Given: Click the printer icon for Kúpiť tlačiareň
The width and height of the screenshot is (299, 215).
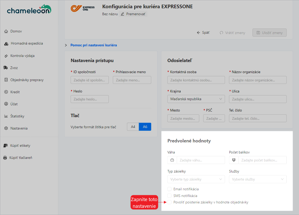Looking at the screenshot, I should click(5, 158).
